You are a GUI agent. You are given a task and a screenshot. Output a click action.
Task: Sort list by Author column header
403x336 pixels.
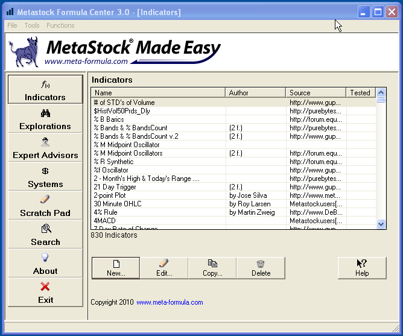tap(255, 92)
